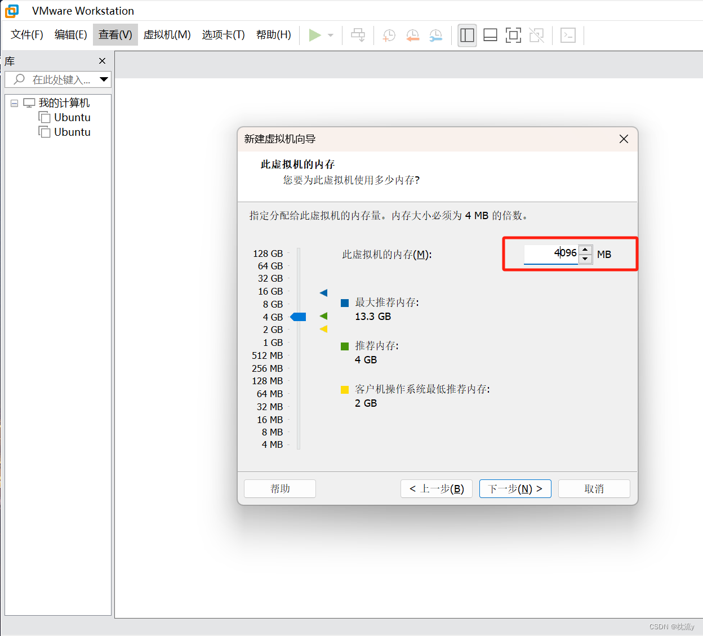Viewport: 703px width, 636px height.
Task: Click the console view toolbar icon
Action: tap(568, 35)
